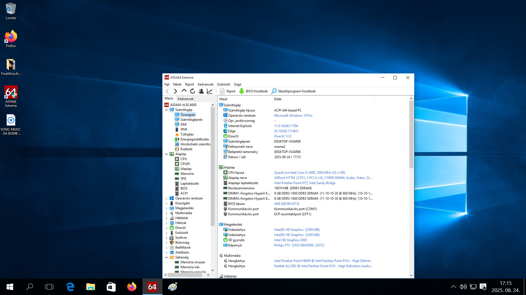Viewport: 526px width, 295px height.
Task: Collapse the Sebesség tree node
Action: click(x=166, y=257)
